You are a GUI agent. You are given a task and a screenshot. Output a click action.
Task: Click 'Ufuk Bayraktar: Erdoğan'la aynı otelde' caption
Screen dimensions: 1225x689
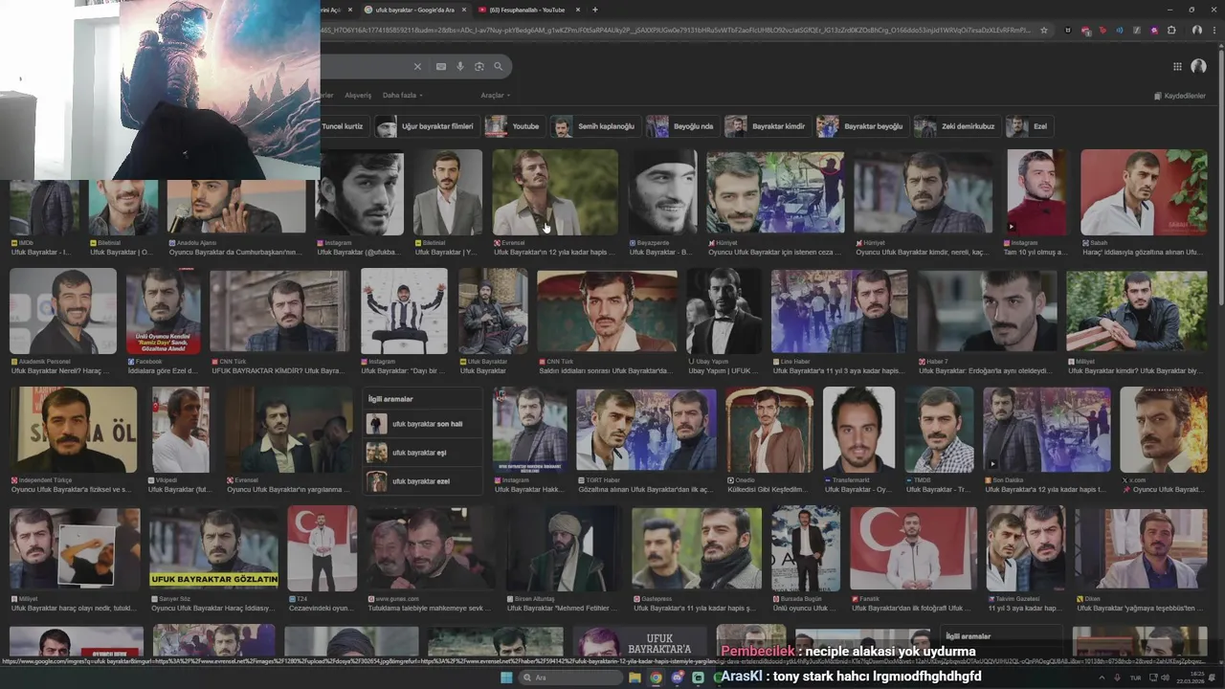(x=988, y=370)
